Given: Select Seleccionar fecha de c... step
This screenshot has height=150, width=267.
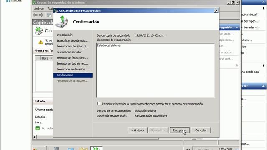Looking at the screenshot, I should click(x=72, y=58).
